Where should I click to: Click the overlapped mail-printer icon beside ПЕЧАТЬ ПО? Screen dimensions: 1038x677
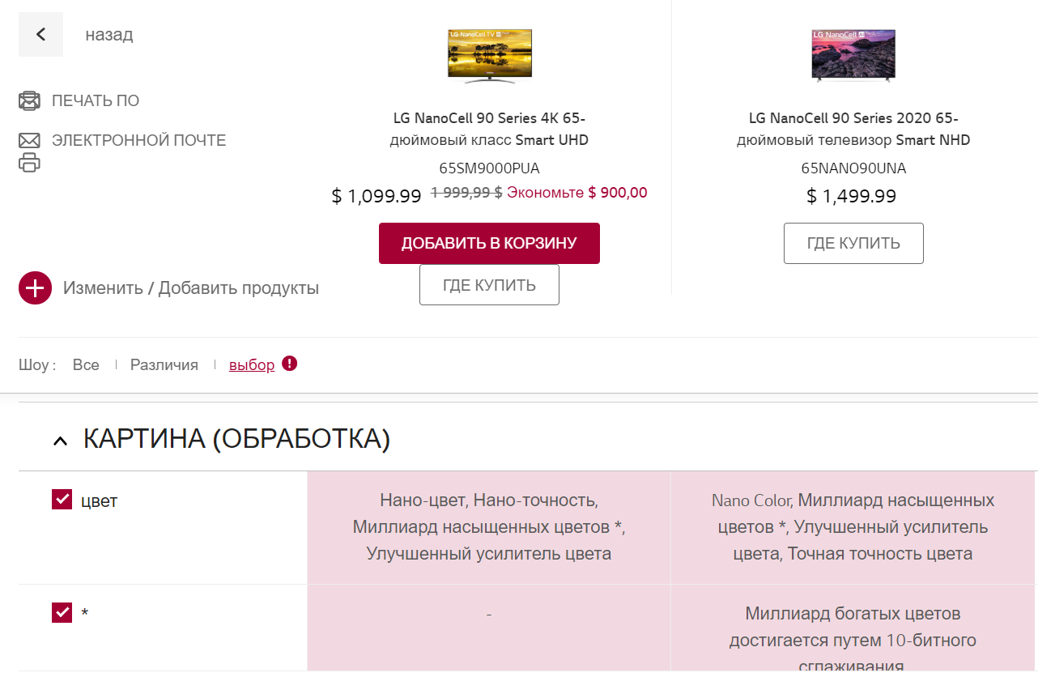(29, 100)
